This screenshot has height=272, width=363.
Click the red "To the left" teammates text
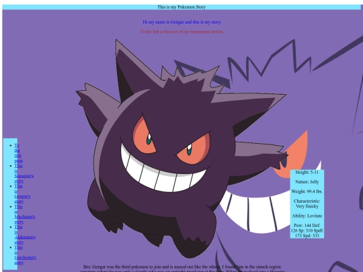(182, 32)
